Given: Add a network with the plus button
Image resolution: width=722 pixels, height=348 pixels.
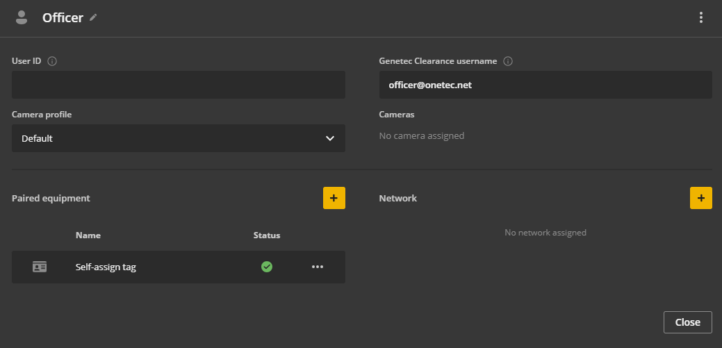Looking at the screenshot, I should pos(701,198).
